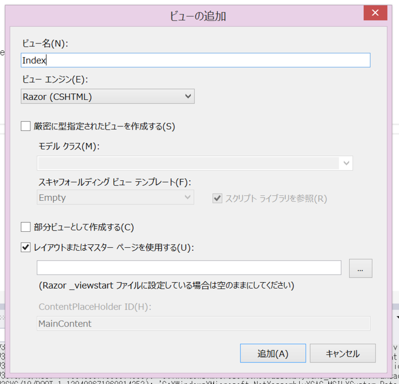Click the 追加(A) button

tap(273, 353)
